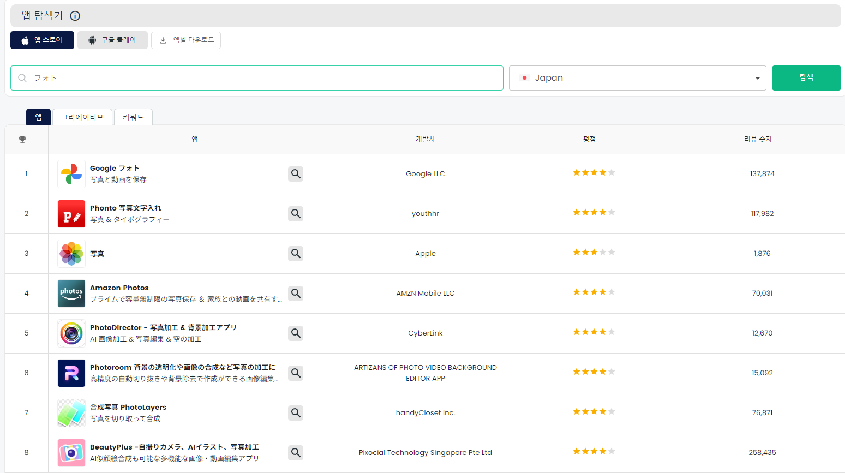Click the review count 70,031
Image resolution: width=845 pixels, height=473 pixels.
[x=762, y=294]
